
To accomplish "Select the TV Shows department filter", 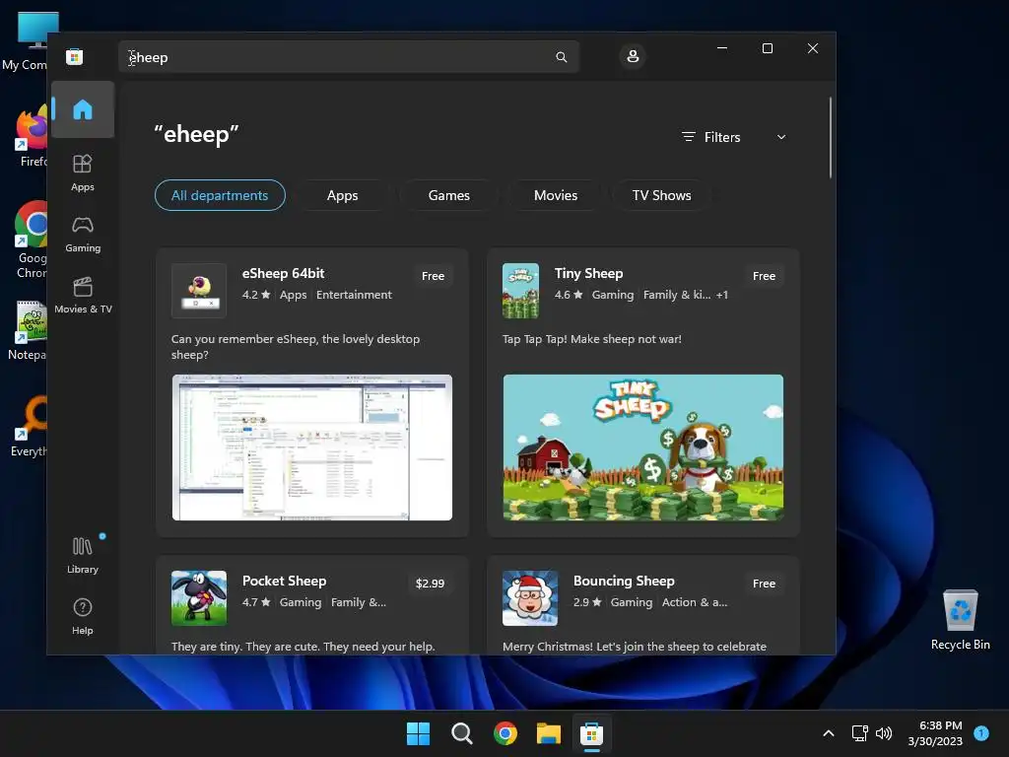I will pyautogui.click(x=661, y=195).
